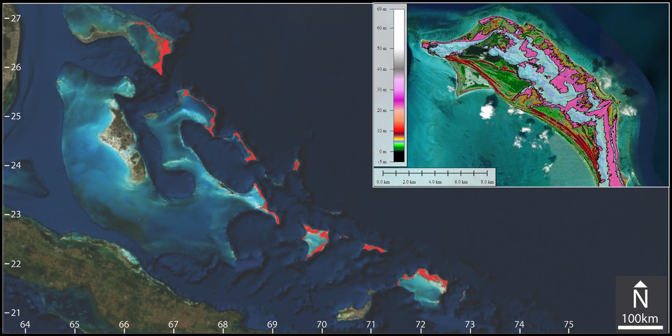Click the longitude label 66
This screenshot has height=336, width=672.
124,324
